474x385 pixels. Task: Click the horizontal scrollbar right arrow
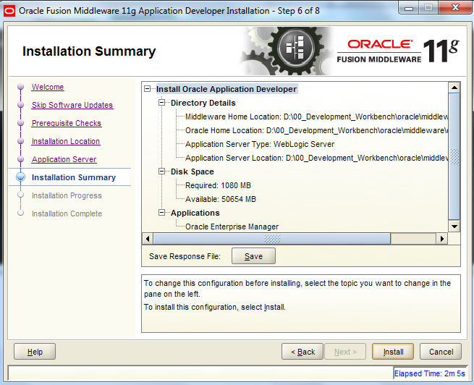443,238
